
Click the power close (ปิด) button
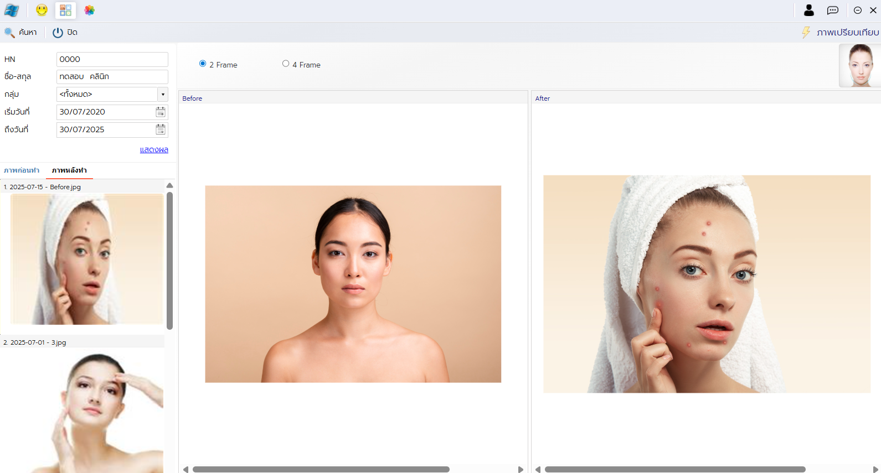pos(65,33)
